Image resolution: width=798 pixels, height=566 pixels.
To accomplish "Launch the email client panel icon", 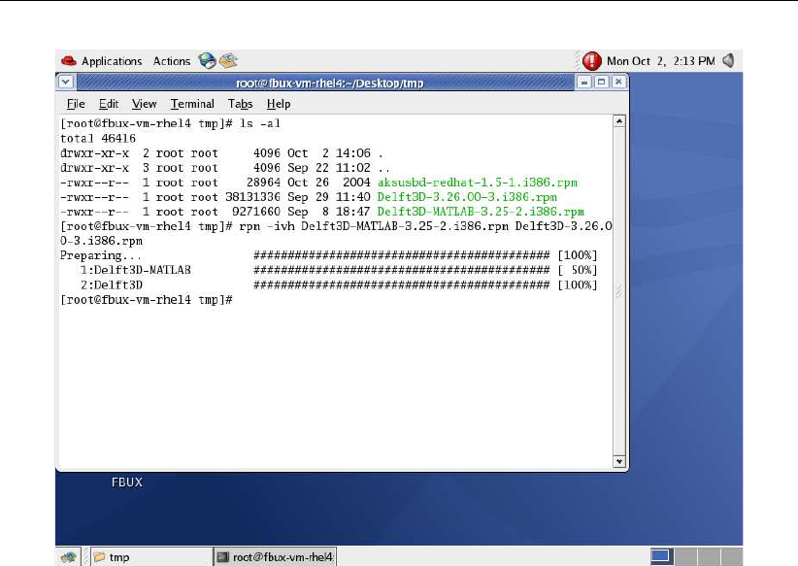I will (x=228, y=60).
